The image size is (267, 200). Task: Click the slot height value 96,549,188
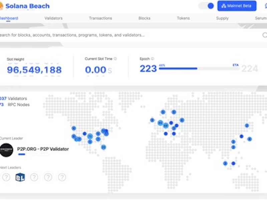click(x=34, y=70)
